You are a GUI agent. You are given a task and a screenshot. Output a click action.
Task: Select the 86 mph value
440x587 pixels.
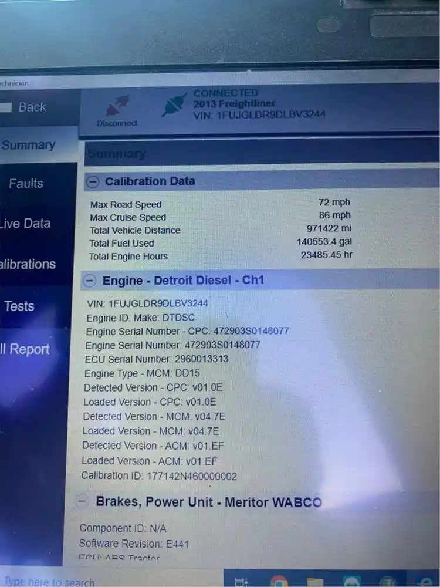click(x=335, y=215)
